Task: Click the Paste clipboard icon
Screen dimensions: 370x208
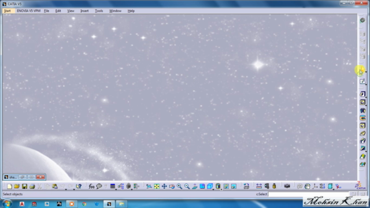Action: coord(55,186)
